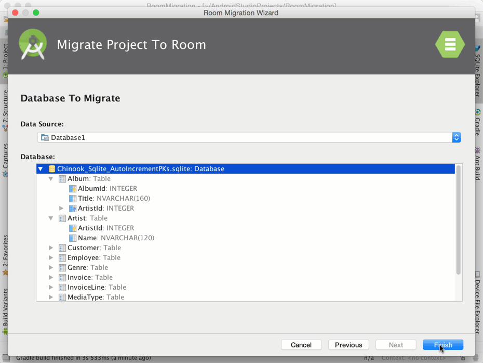
Task: Open the Data Source Database1 dropdown
Action: [x=249, y=137]
